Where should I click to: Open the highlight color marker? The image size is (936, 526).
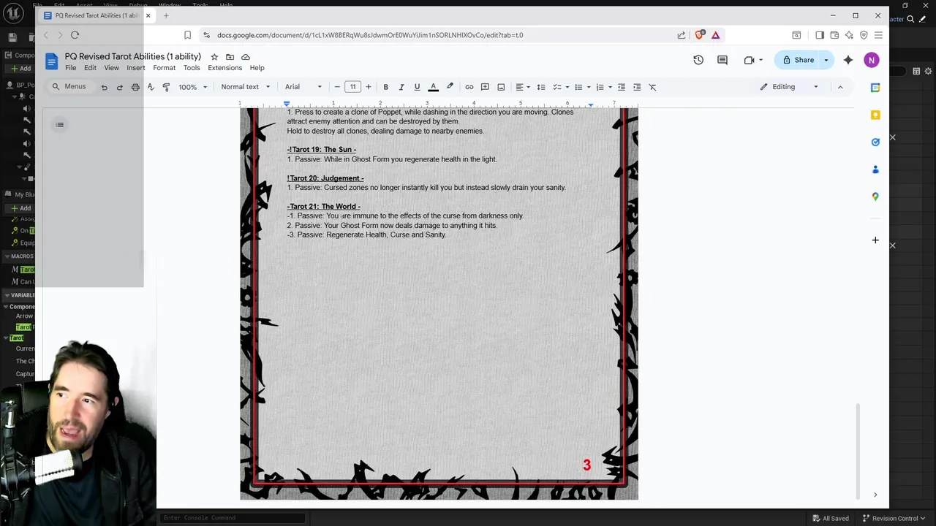450,87
